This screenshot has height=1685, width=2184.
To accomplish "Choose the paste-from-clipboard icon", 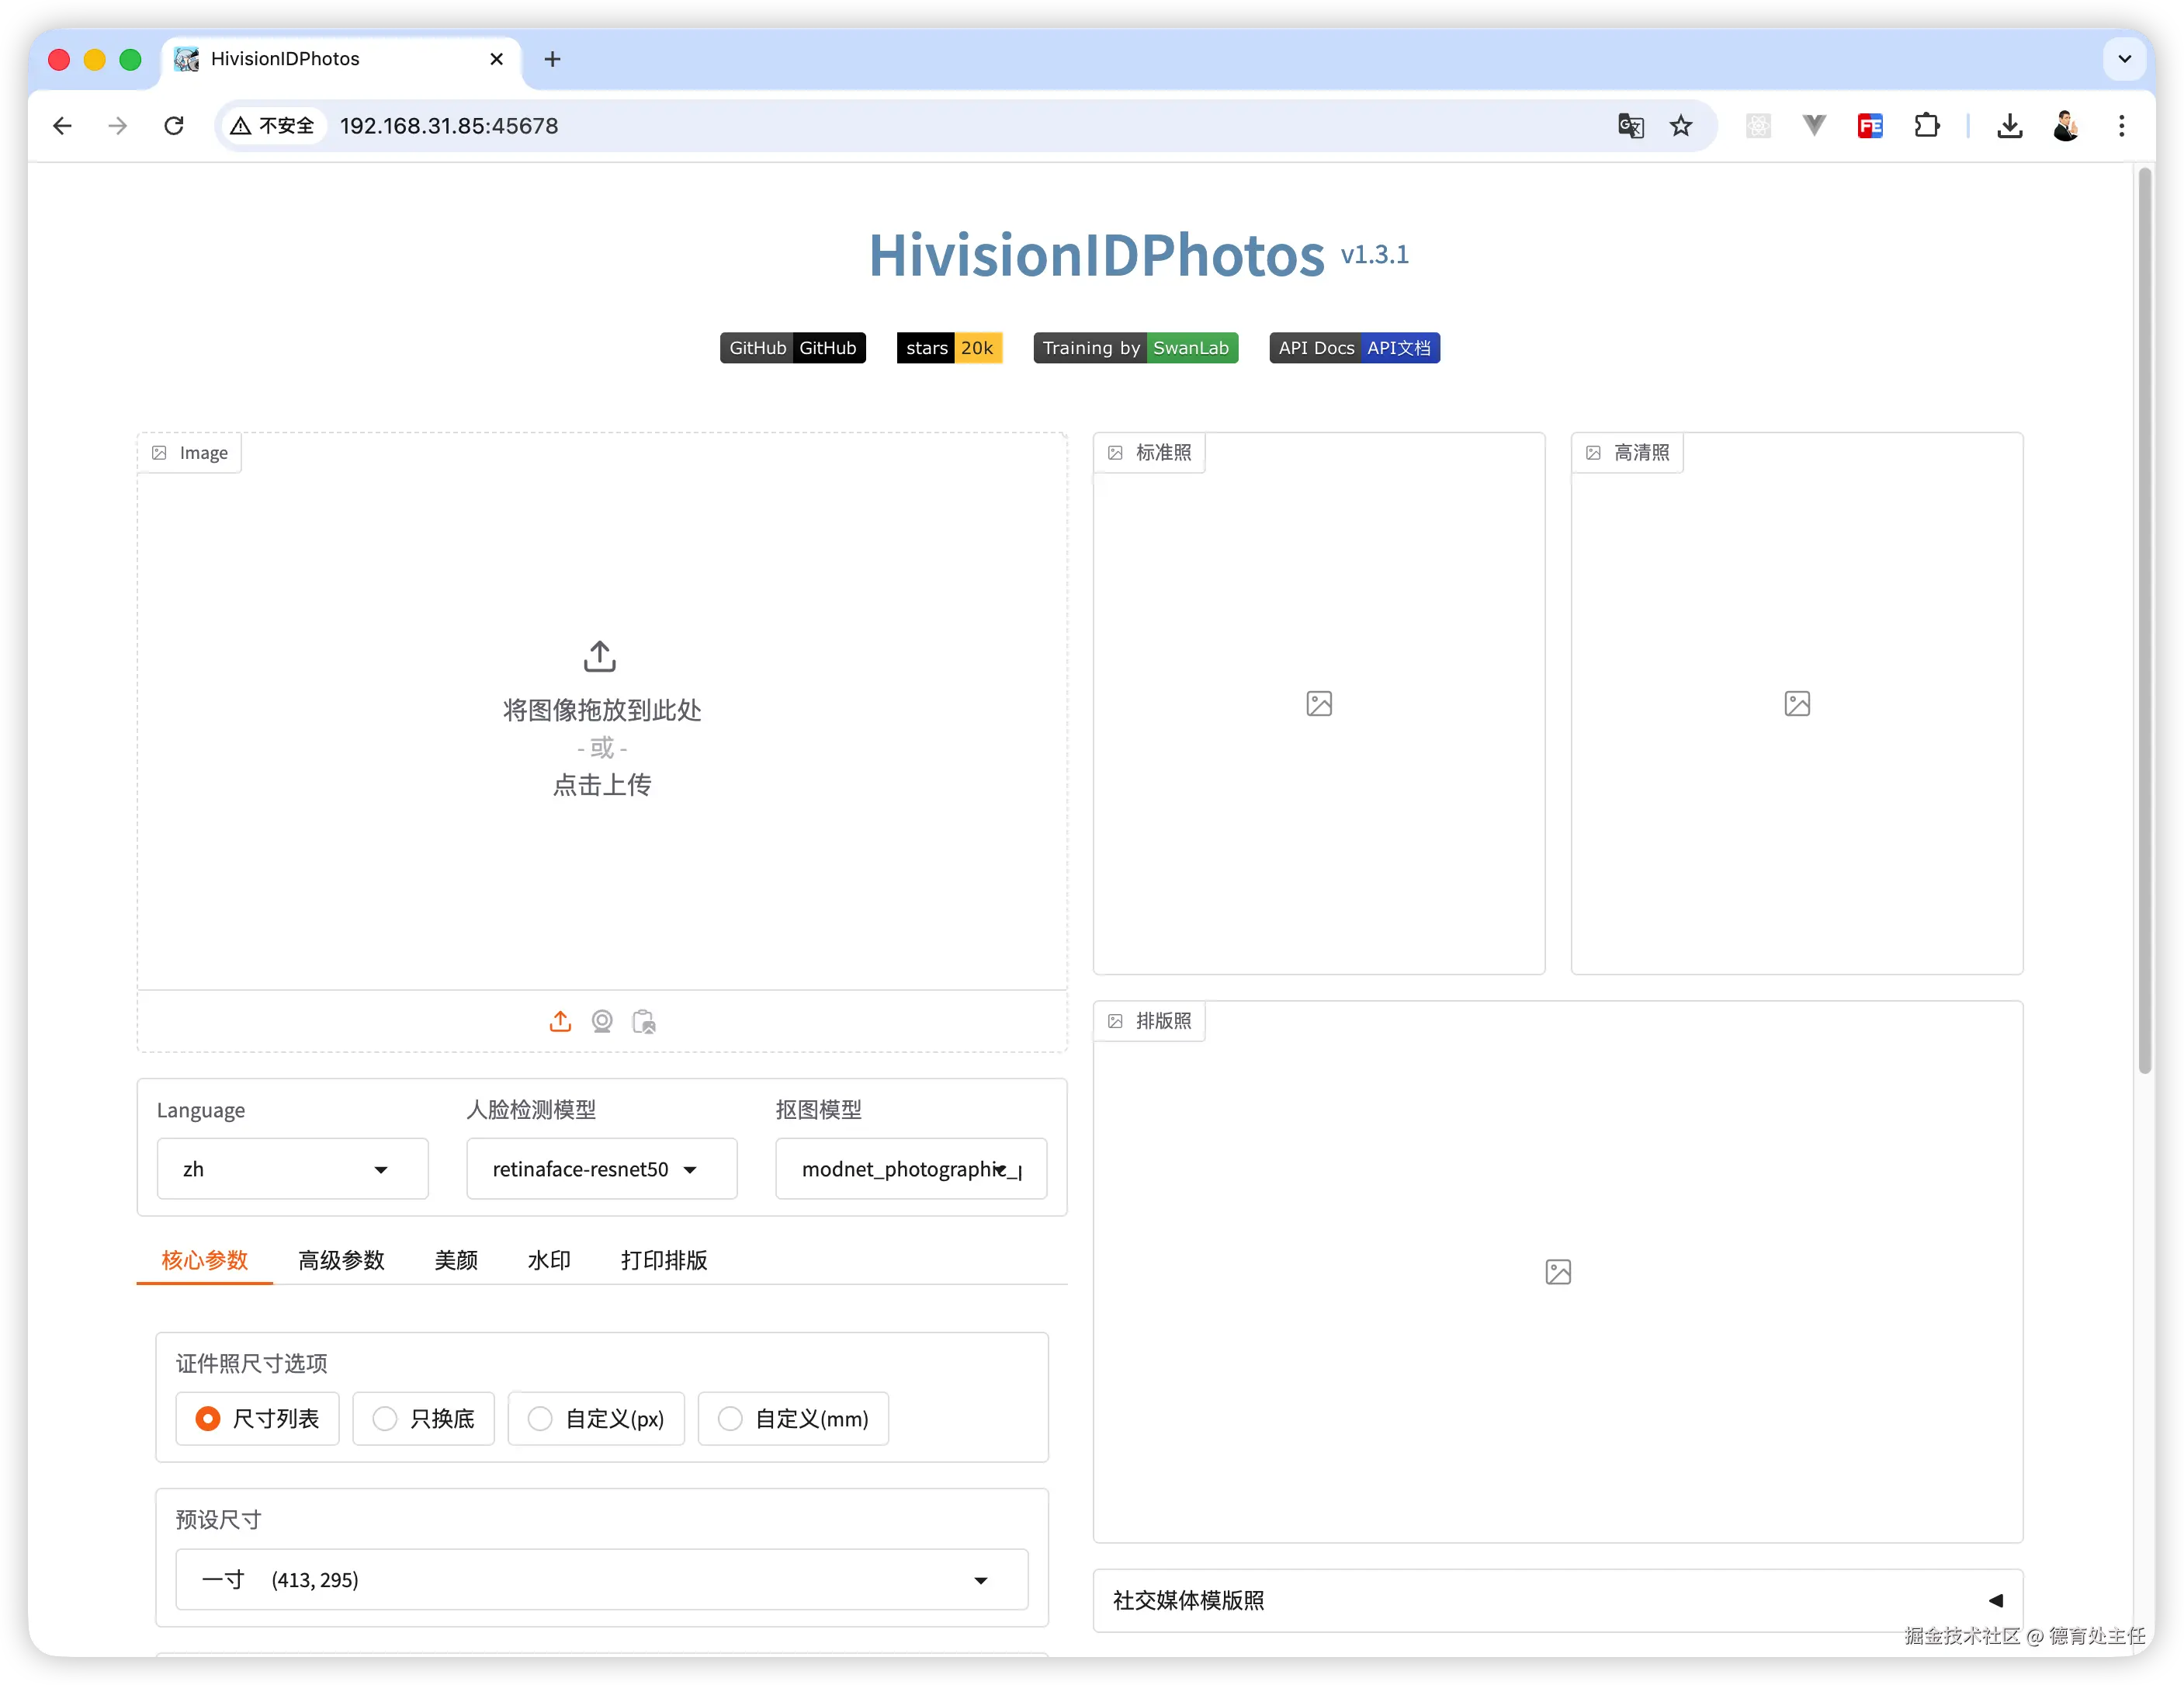I will click(644, 1020).
